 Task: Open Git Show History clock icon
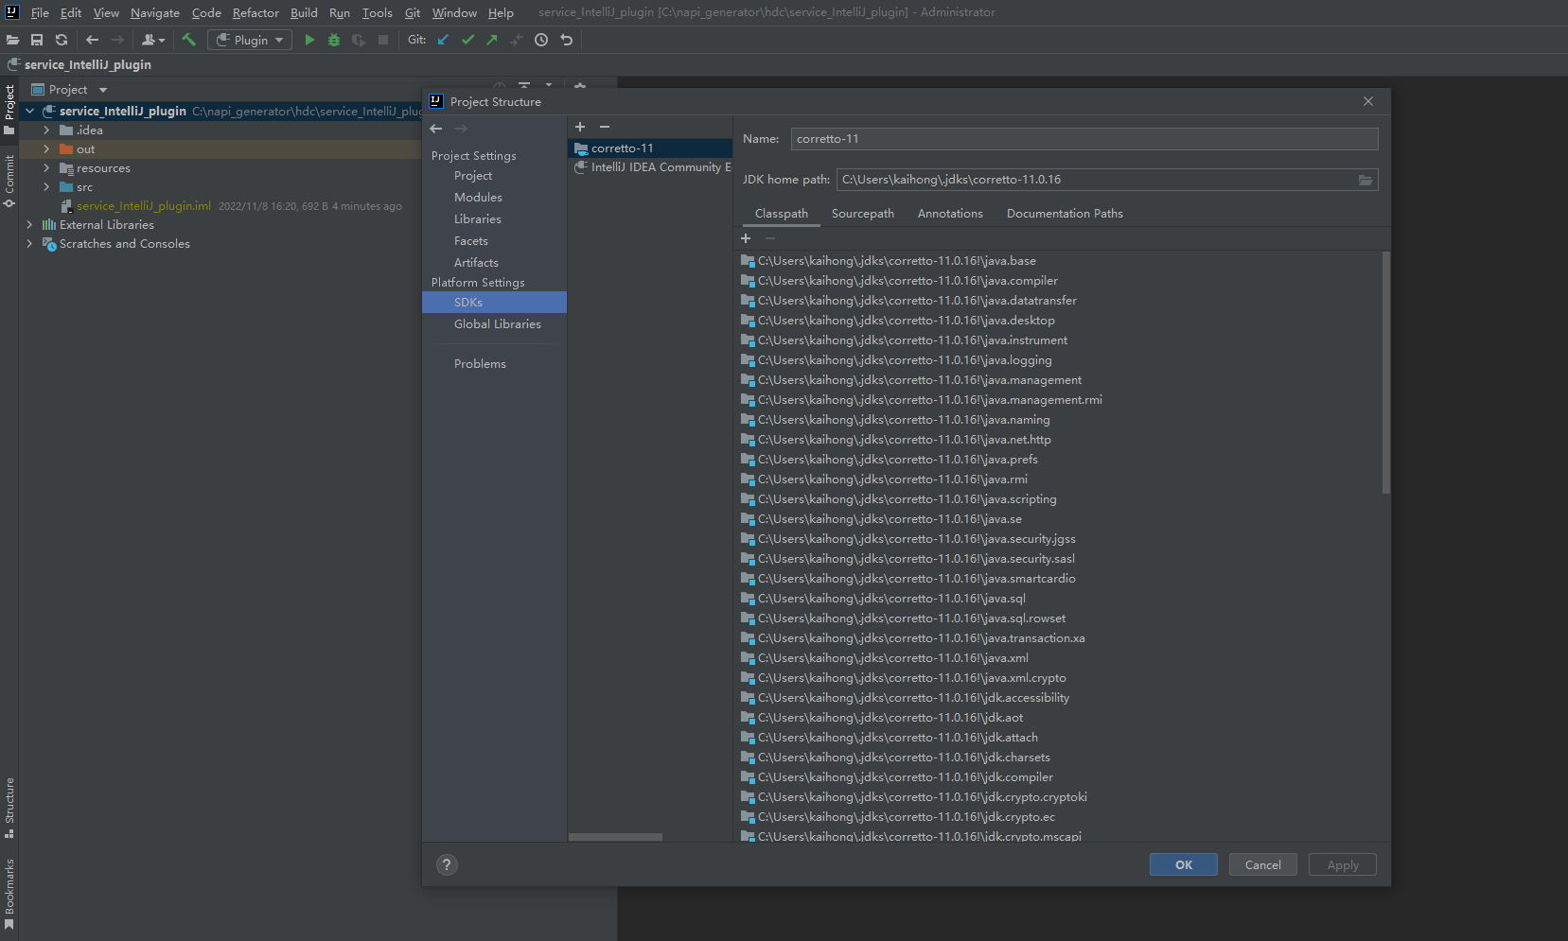click(x=541, y=40)
